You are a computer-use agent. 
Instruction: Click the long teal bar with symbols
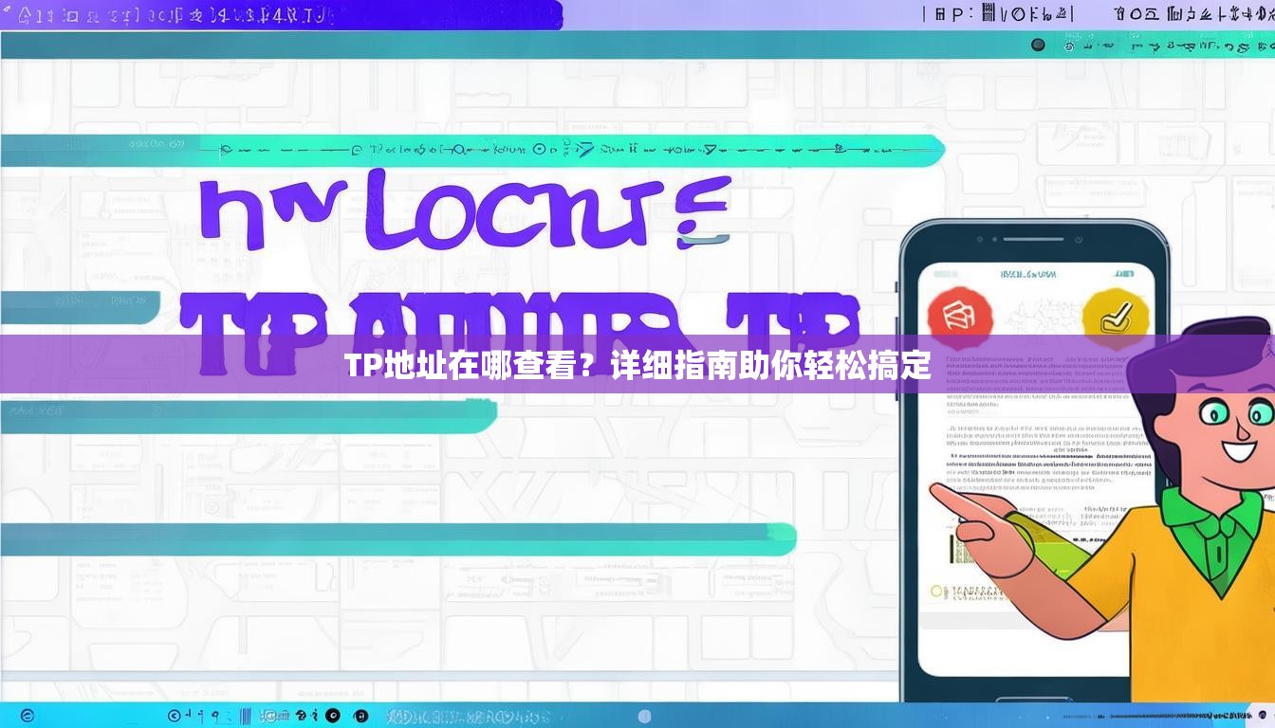(x=569, y=150)
